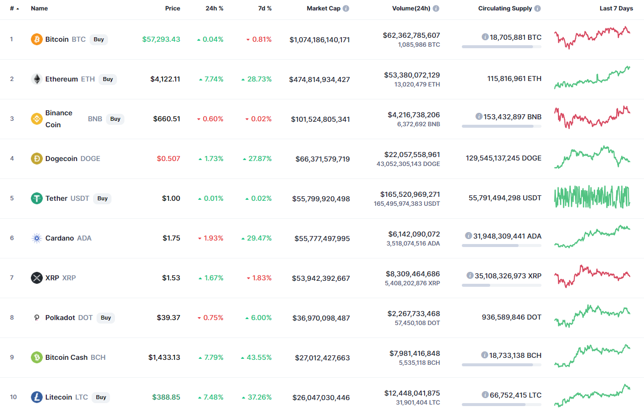Open Ethereum's 7-day sparkline chart
Screen dimensions: 644x416
(x=592, y=78)
